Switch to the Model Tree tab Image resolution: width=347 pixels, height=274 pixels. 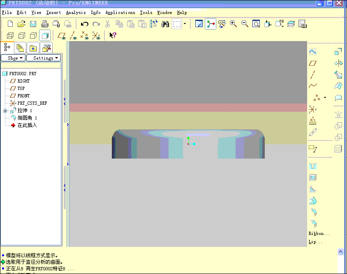coord(7,47)
